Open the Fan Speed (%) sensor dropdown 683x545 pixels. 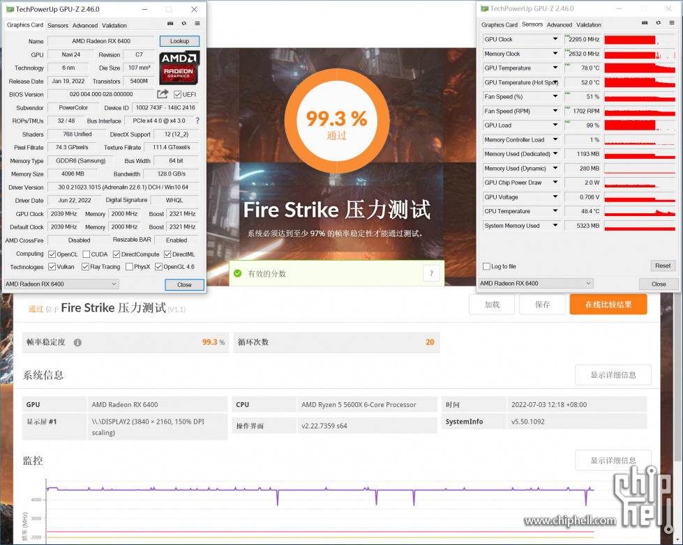click(x=555, y=97)
